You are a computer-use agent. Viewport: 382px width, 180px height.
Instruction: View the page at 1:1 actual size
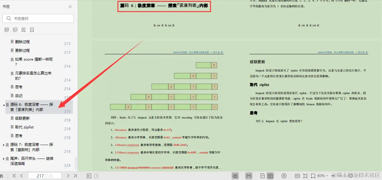pos(298,175)
